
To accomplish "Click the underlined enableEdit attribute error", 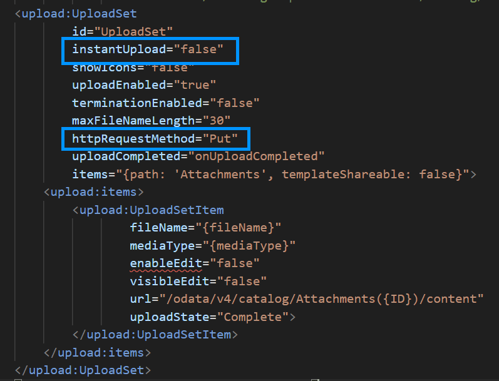I will 166,263.
